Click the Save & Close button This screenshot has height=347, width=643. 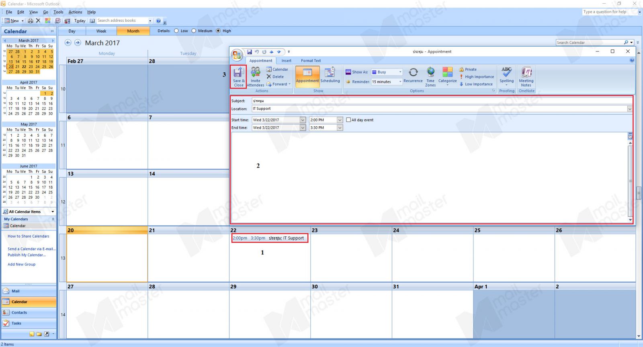[239, 77]
